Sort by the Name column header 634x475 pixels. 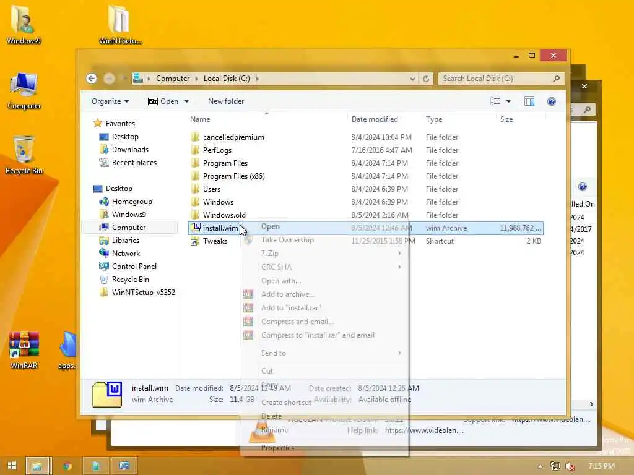200,119
